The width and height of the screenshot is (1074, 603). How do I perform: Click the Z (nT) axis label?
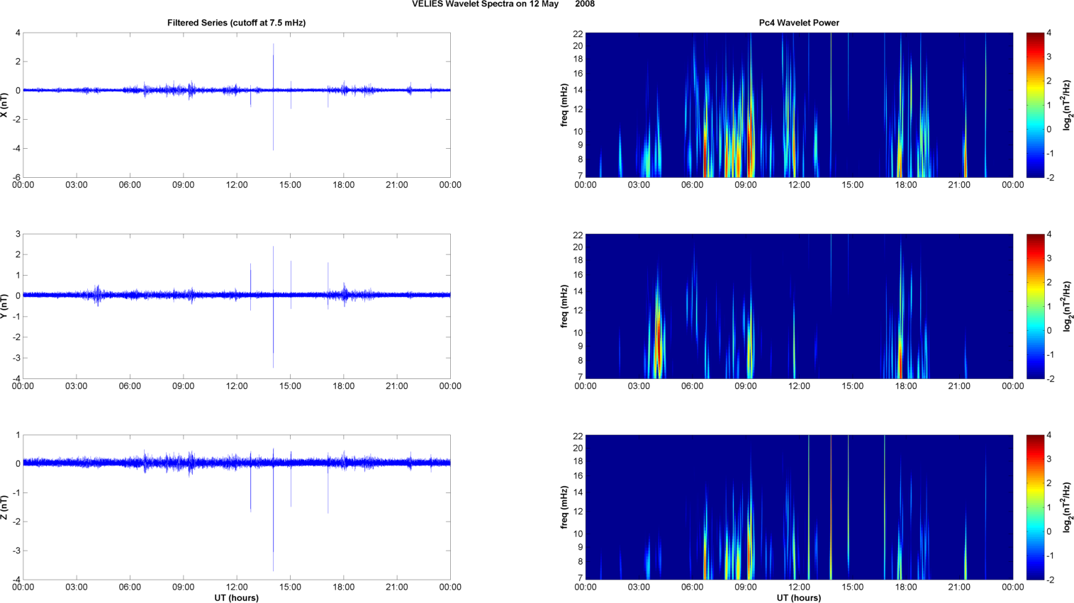click(4, 507)
